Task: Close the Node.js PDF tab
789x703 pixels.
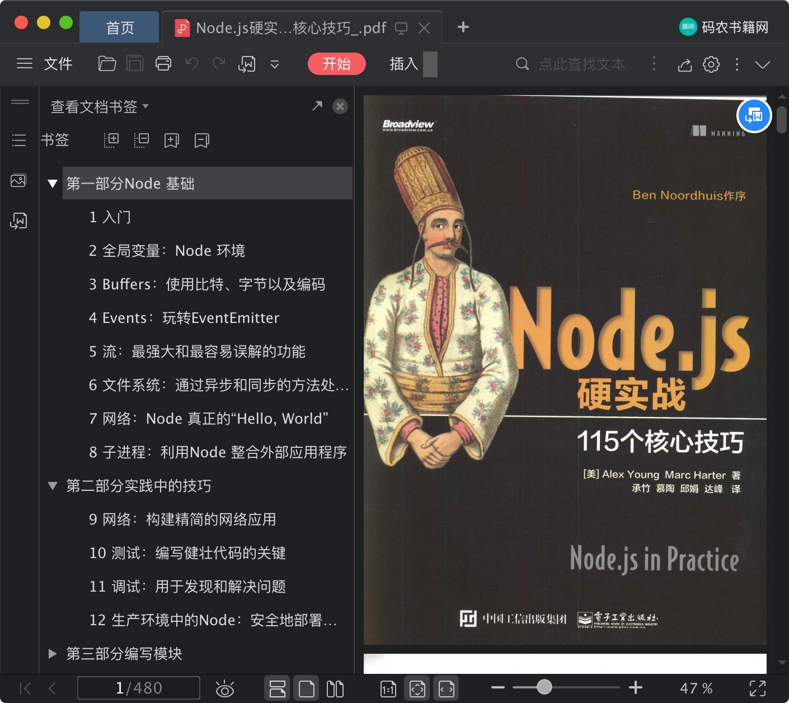Action: click(x=424, y=28)
